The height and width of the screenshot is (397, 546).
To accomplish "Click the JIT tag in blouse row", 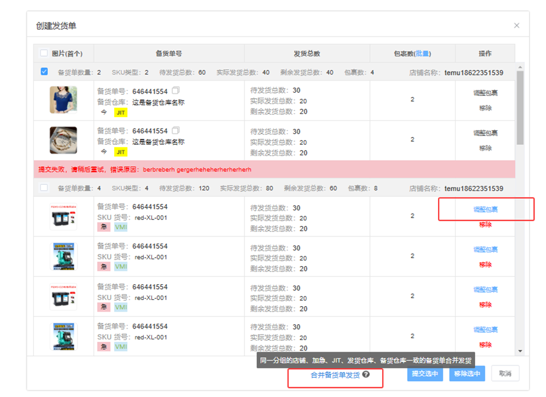I will (121, 112).
